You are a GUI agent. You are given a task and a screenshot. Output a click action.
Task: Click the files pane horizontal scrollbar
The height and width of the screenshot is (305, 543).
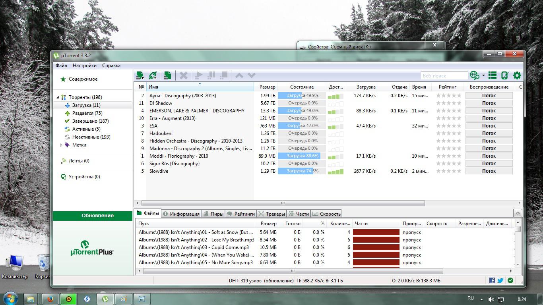coord(293,271)
